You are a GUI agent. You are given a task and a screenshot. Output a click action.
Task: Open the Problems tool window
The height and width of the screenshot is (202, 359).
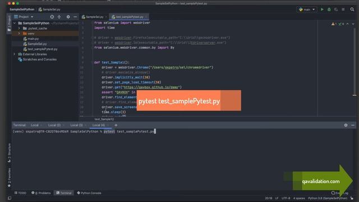41,193
